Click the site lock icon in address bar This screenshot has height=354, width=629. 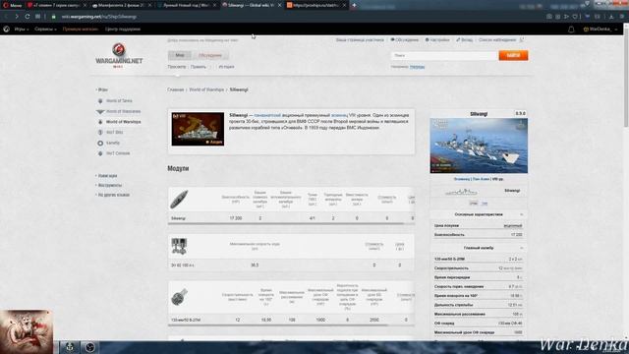pos(53,17)
